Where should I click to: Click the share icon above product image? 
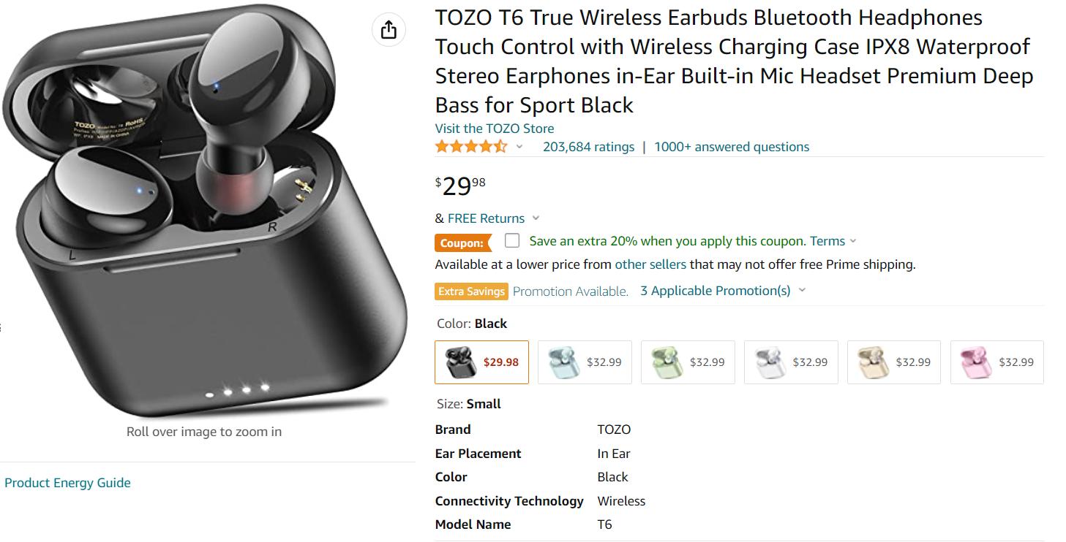[x=389, y=29]
